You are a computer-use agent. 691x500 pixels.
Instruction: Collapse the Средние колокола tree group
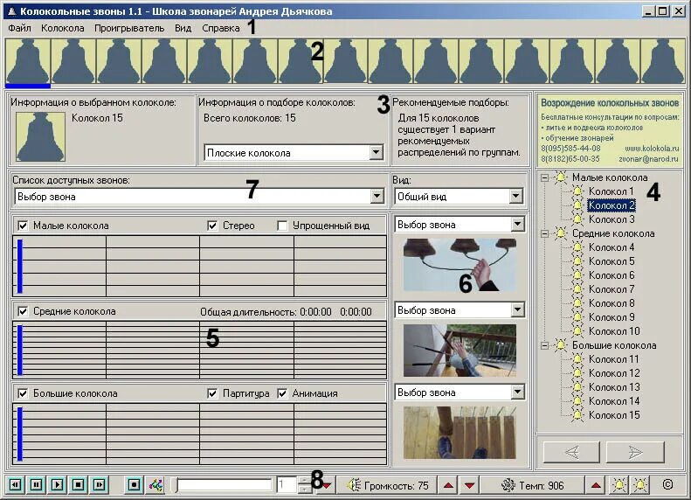tap(545, 233)
